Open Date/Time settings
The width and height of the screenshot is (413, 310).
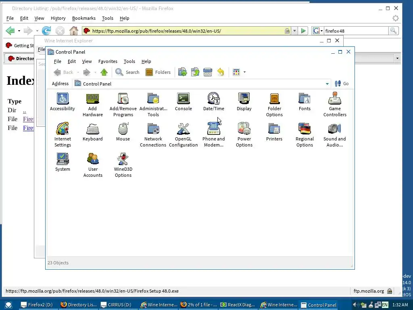click(214, 101)
